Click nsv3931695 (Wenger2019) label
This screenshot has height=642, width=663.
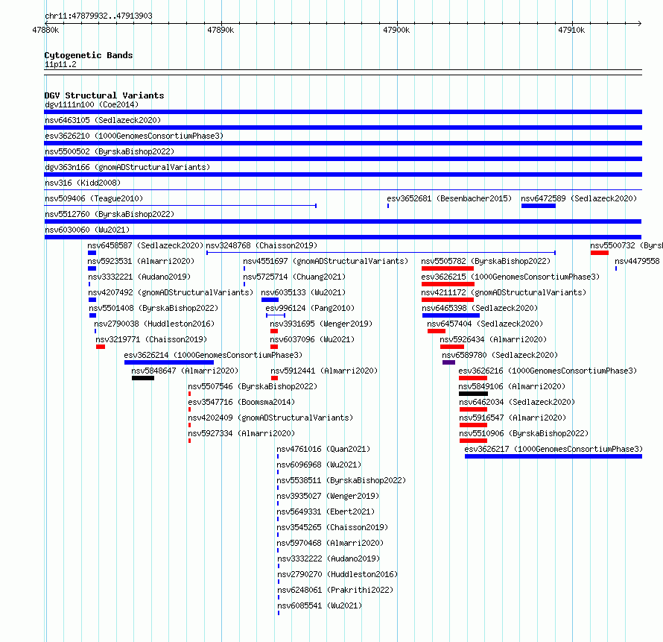click(x=321, y=324)
